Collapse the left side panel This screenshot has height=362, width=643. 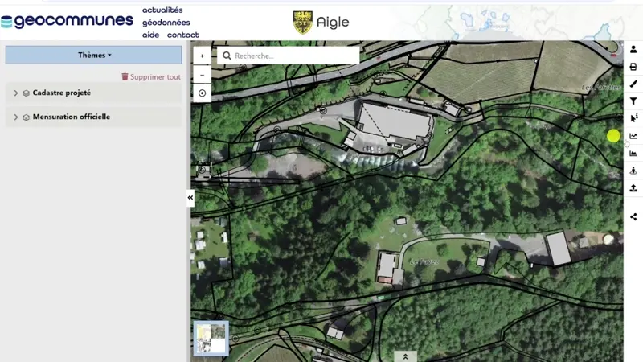pyautogui.click(x=190, y=197)
